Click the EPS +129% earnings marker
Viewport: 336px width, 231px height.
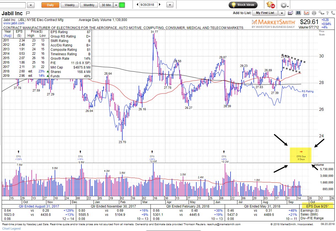pyautogui.click(x=18, y=156)
